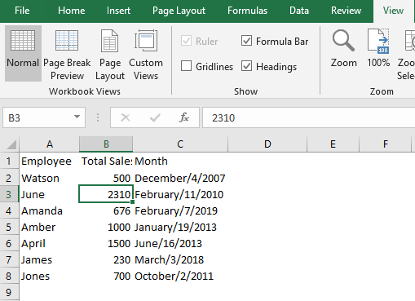
Task: Open the Page Layout ribbon tab
Action: coord(179,11)
